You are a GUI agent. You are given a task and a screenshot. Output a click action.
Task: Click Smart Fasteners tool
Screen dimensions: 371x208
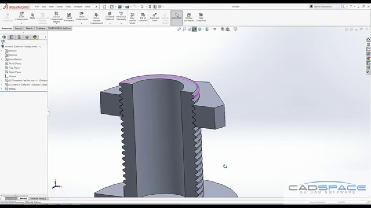69,17
